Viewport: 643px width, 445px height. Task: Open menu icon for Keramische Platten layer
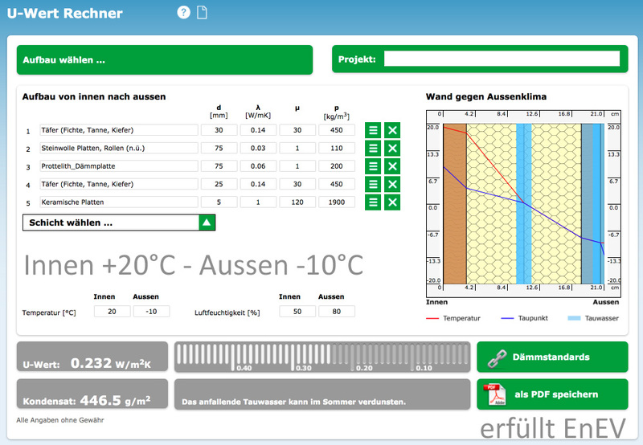373,202
